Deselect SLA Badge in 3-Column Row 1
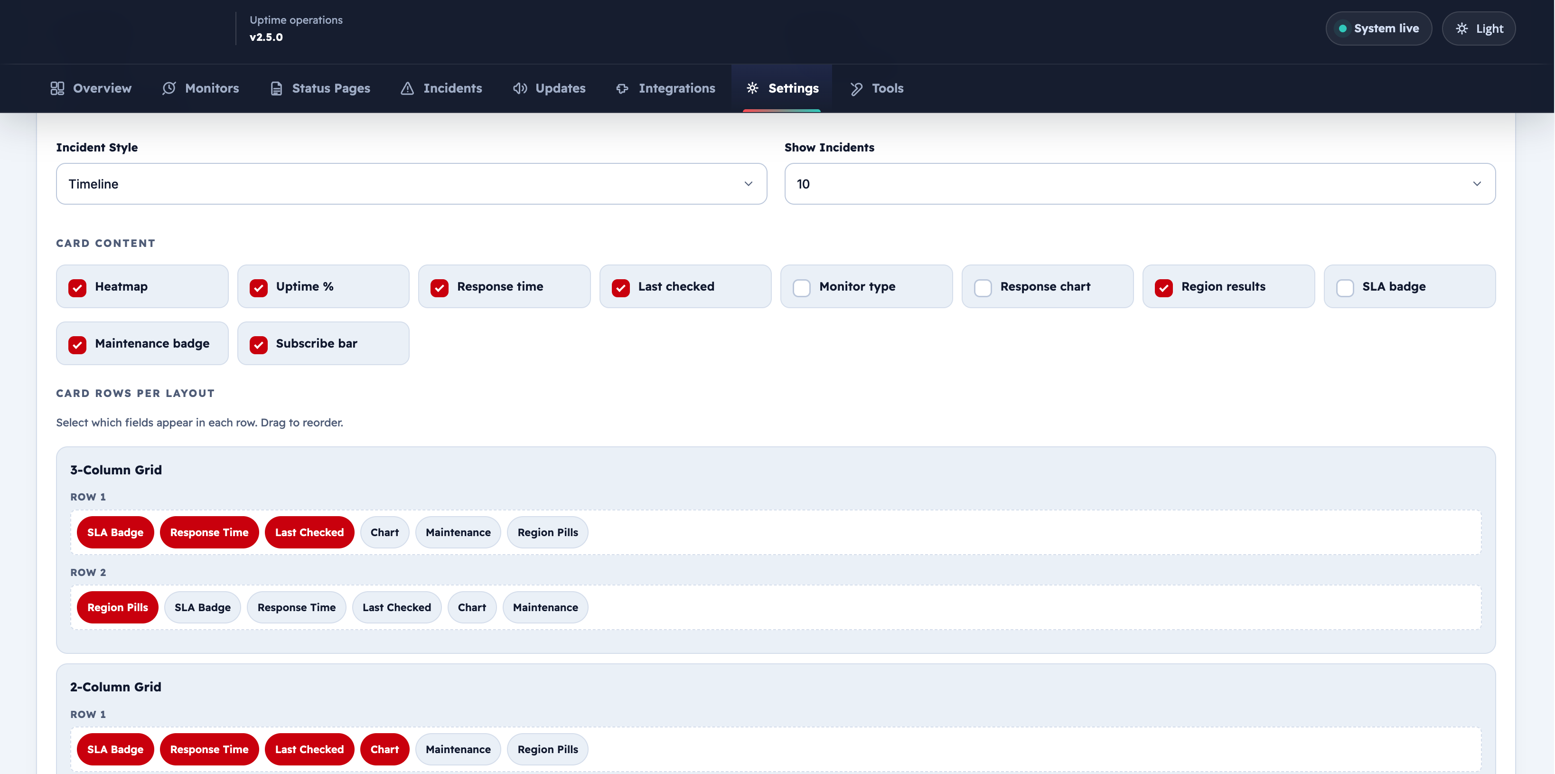 pos(115,532)
